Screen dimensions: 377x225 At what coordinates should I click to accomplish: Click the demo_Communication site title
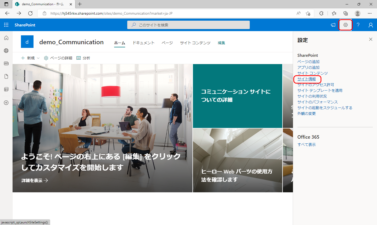(x=71, y=42)
